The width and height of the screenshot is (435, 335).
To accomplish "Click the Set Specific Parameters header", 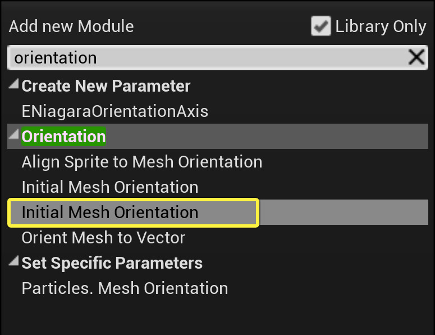I will (112, 263).
